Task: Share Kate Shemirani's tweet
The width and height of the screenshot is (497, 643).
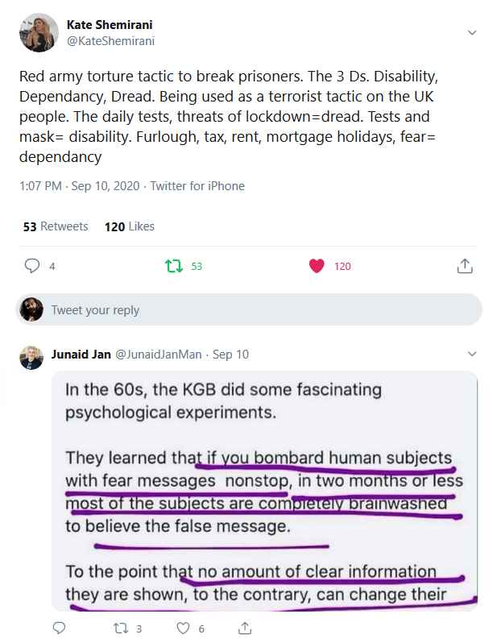Action: point(464,266)
